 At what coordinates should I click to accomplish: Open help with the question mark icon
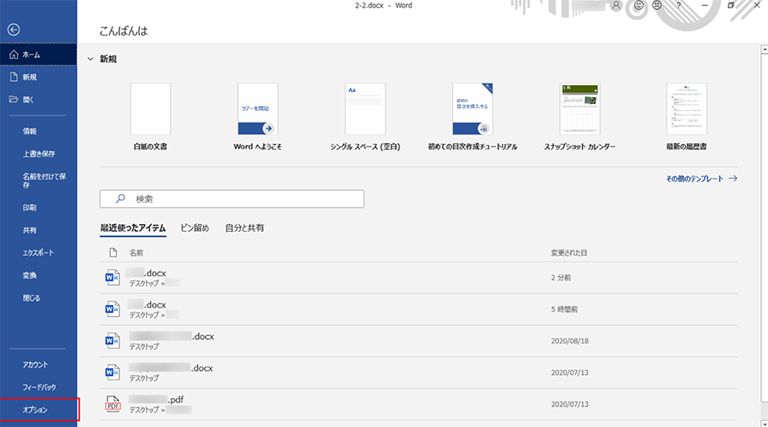(x=678, y=5)
